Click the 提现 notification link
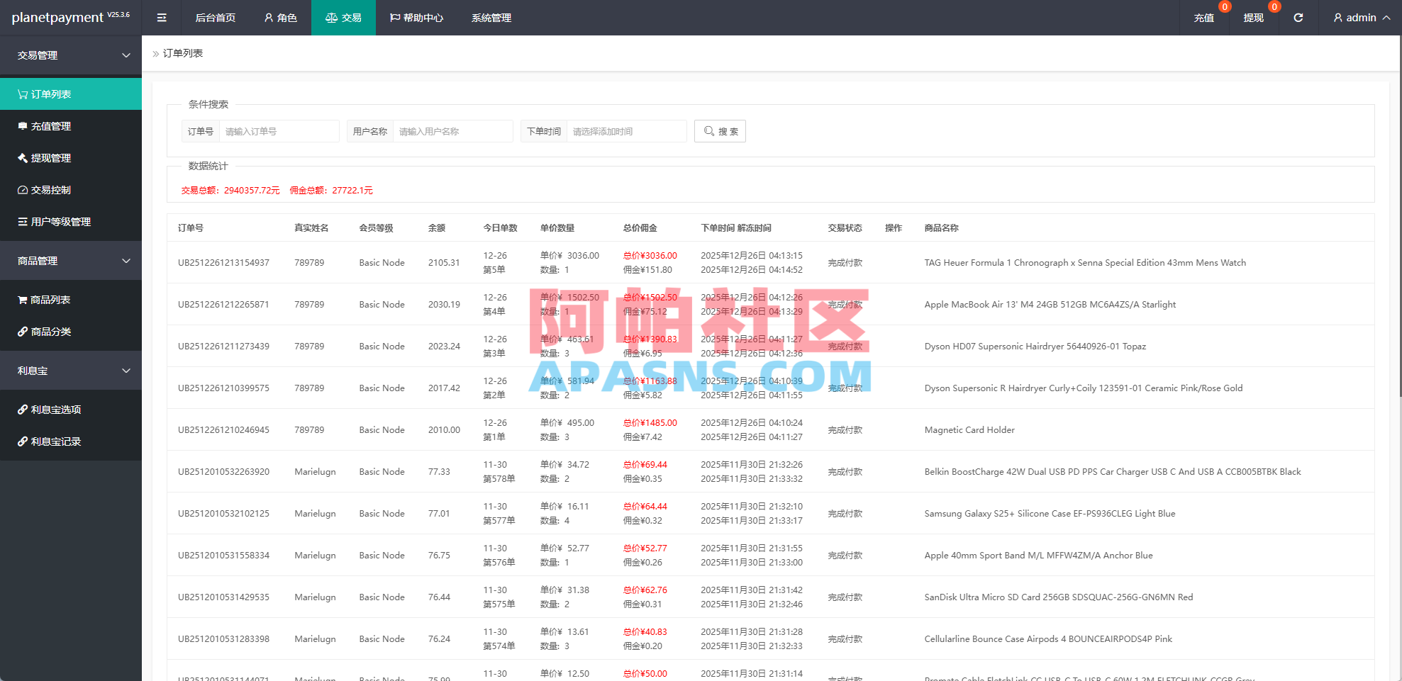 (1254, 18)
